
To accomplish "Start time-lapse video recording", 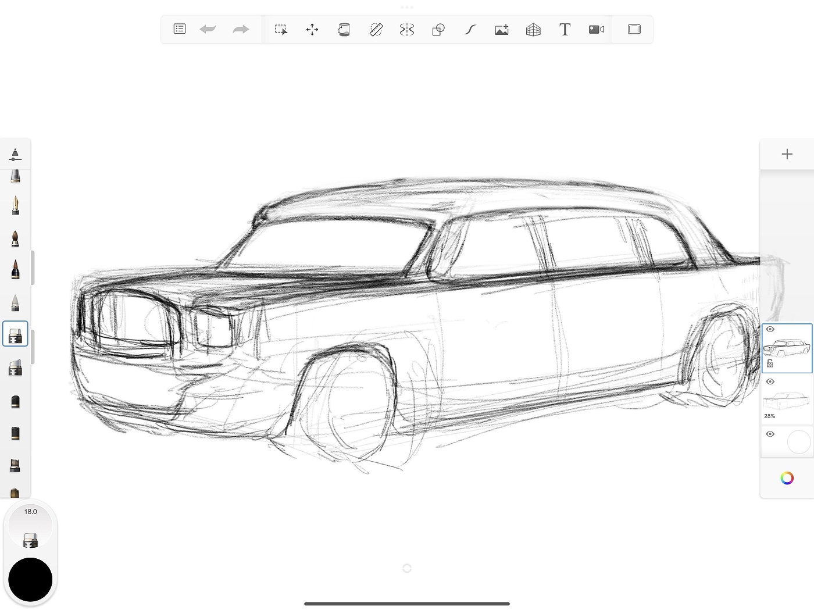I will [597, 29].
